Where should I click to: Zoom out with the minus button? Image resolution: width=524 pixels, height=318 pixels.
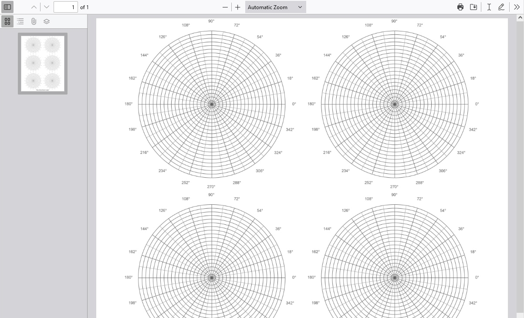(225, 7)
